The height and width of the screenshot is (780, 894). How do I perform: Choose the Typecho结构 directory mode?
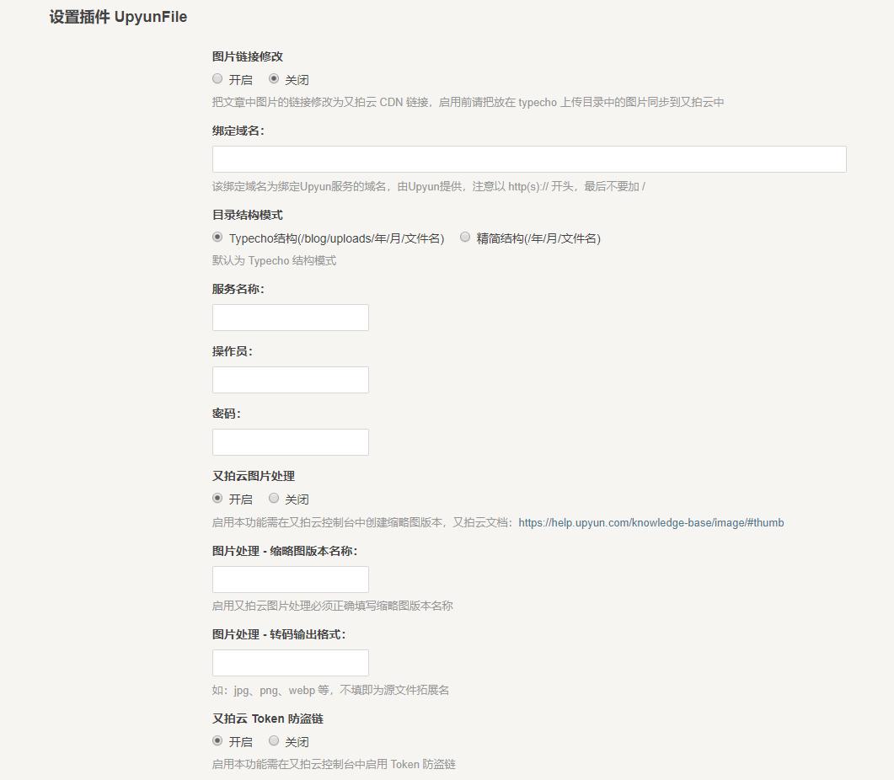[x=217, y=238]
